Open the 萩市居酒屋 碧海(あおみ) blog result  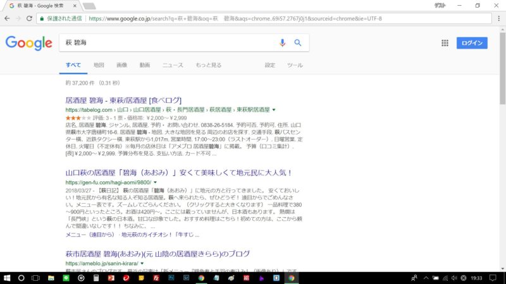point(157,254)
